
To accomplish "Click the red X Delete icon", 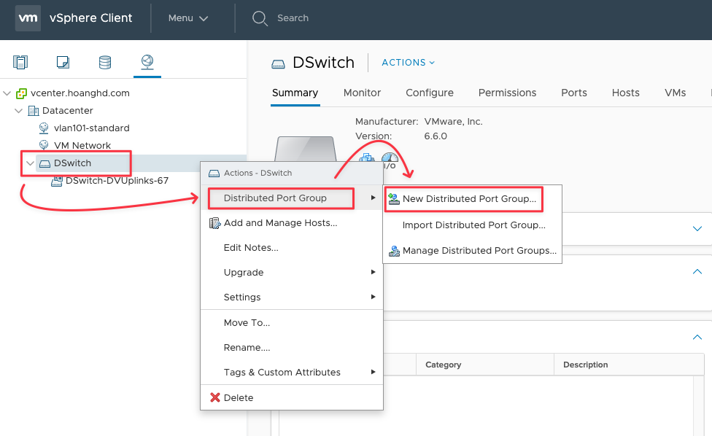I will coord(214,397).
